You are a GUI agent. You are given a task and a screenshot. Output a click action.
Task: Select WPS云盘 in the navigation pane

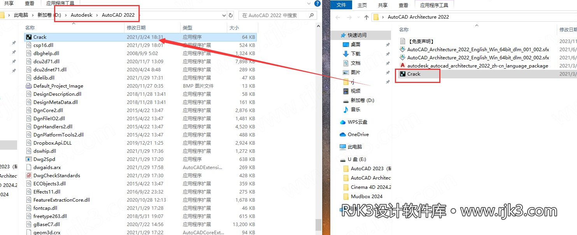354,122
